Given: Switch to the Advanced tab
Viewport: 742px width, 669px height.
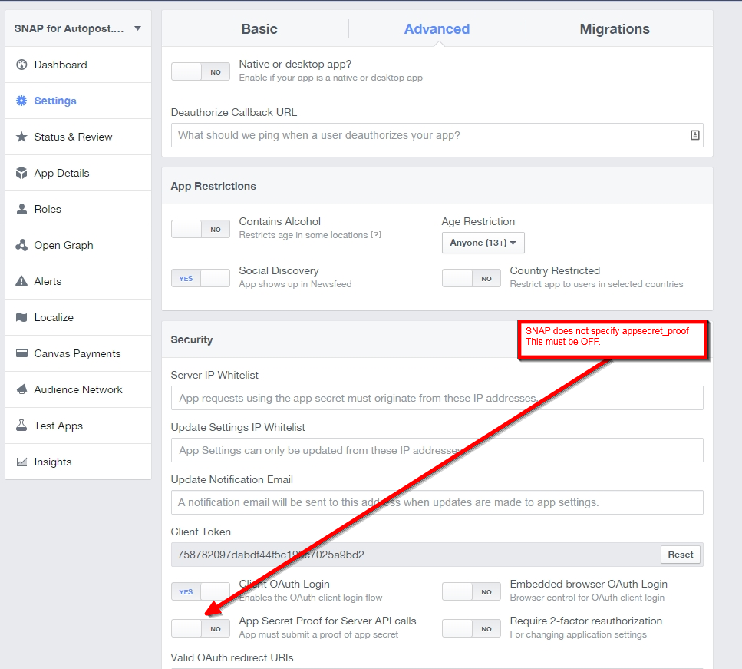Looking at the screenshot, I should tap(437, 29).
